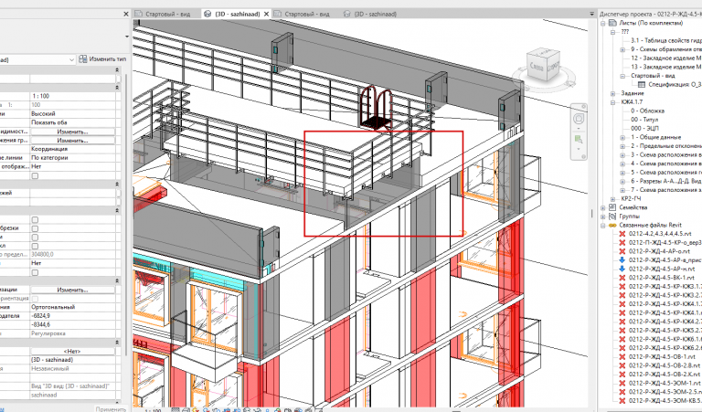
Task: Click the blue arrow beside 0212-Р-ЖД-4.5-АР-в_прис
Action: (x=622, y=260)
